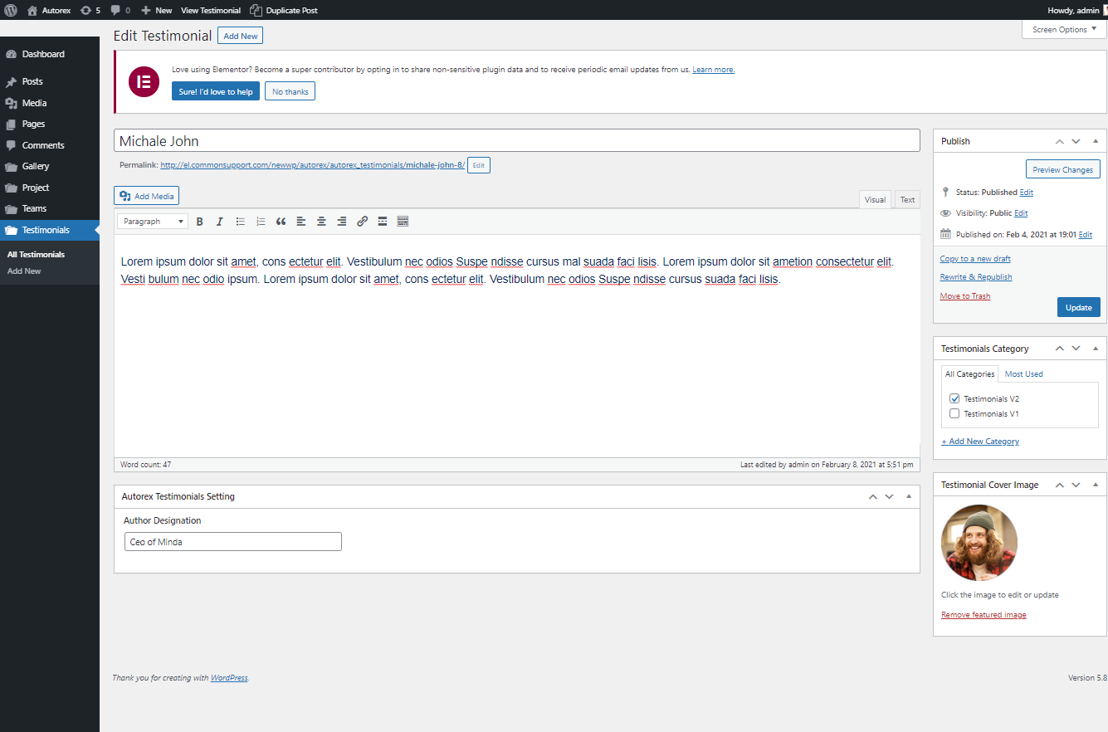Click the testimonial cover image thumbnail
1108x732 pixels.
click(979, 543)
